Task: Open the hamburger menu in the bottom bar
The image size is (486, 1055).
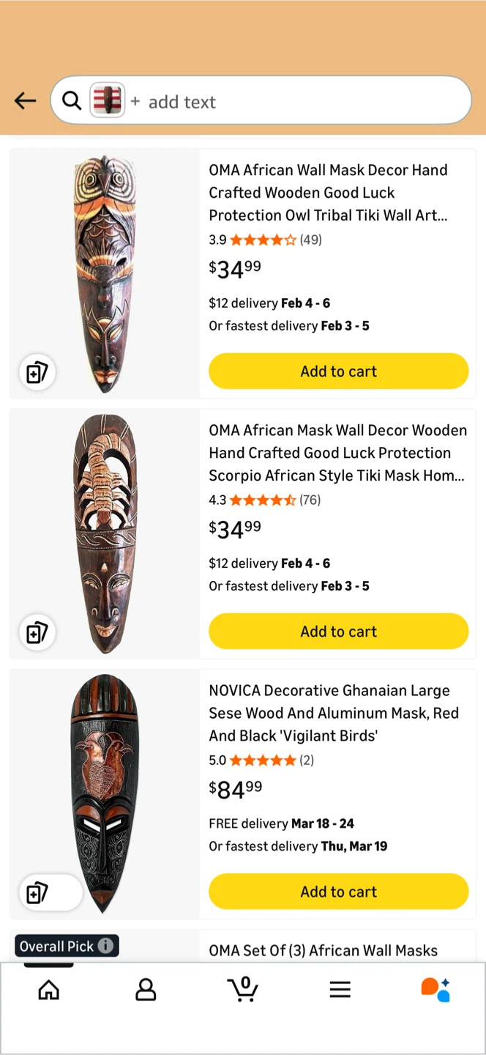Action: (340, 989)
